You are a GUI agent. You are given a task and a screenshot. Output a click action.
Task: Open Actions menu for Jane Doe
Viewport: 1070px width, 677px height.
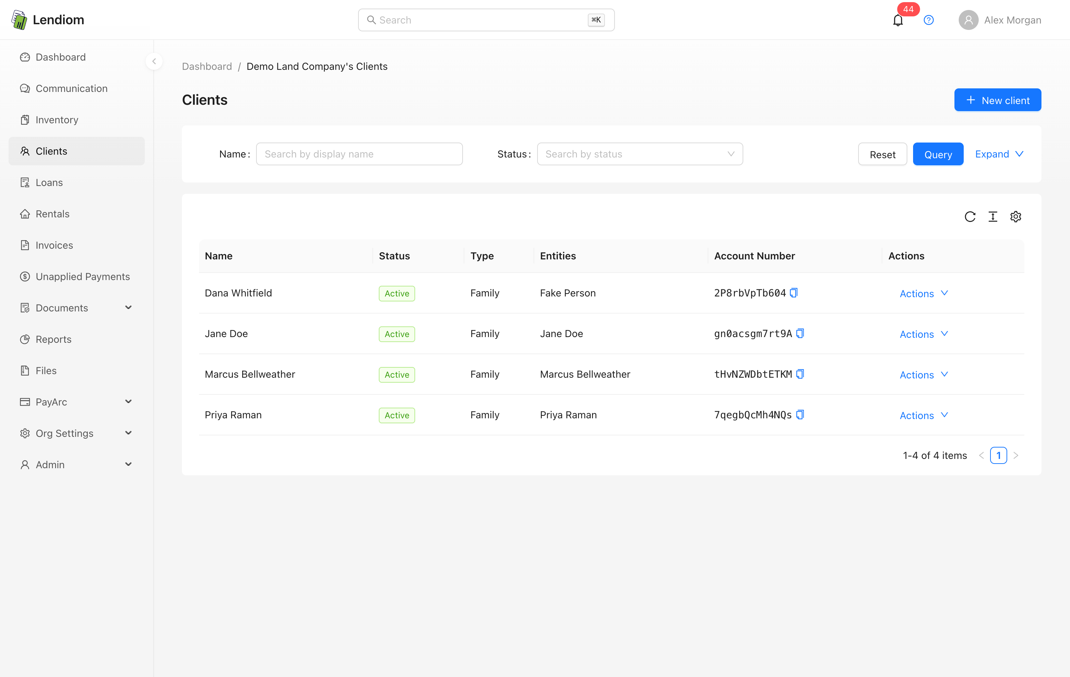coord(924,334)
